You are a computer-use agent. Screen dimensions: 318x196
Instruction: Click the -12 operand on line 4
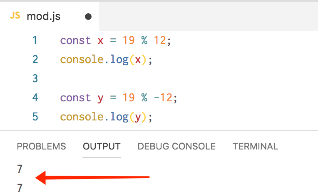pyautogui.click(x=164, y=98)
